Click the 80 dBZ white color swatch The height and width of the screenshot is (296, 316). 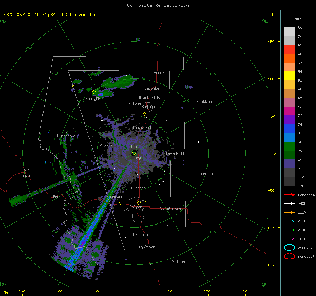pyautogui.click(x=289, y=32)
